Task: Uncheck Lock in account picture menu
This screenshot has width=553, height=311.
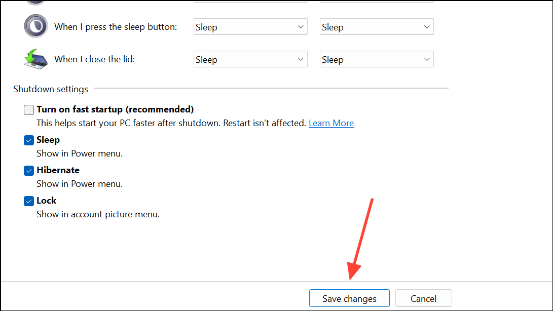Action: click(29, 201)
